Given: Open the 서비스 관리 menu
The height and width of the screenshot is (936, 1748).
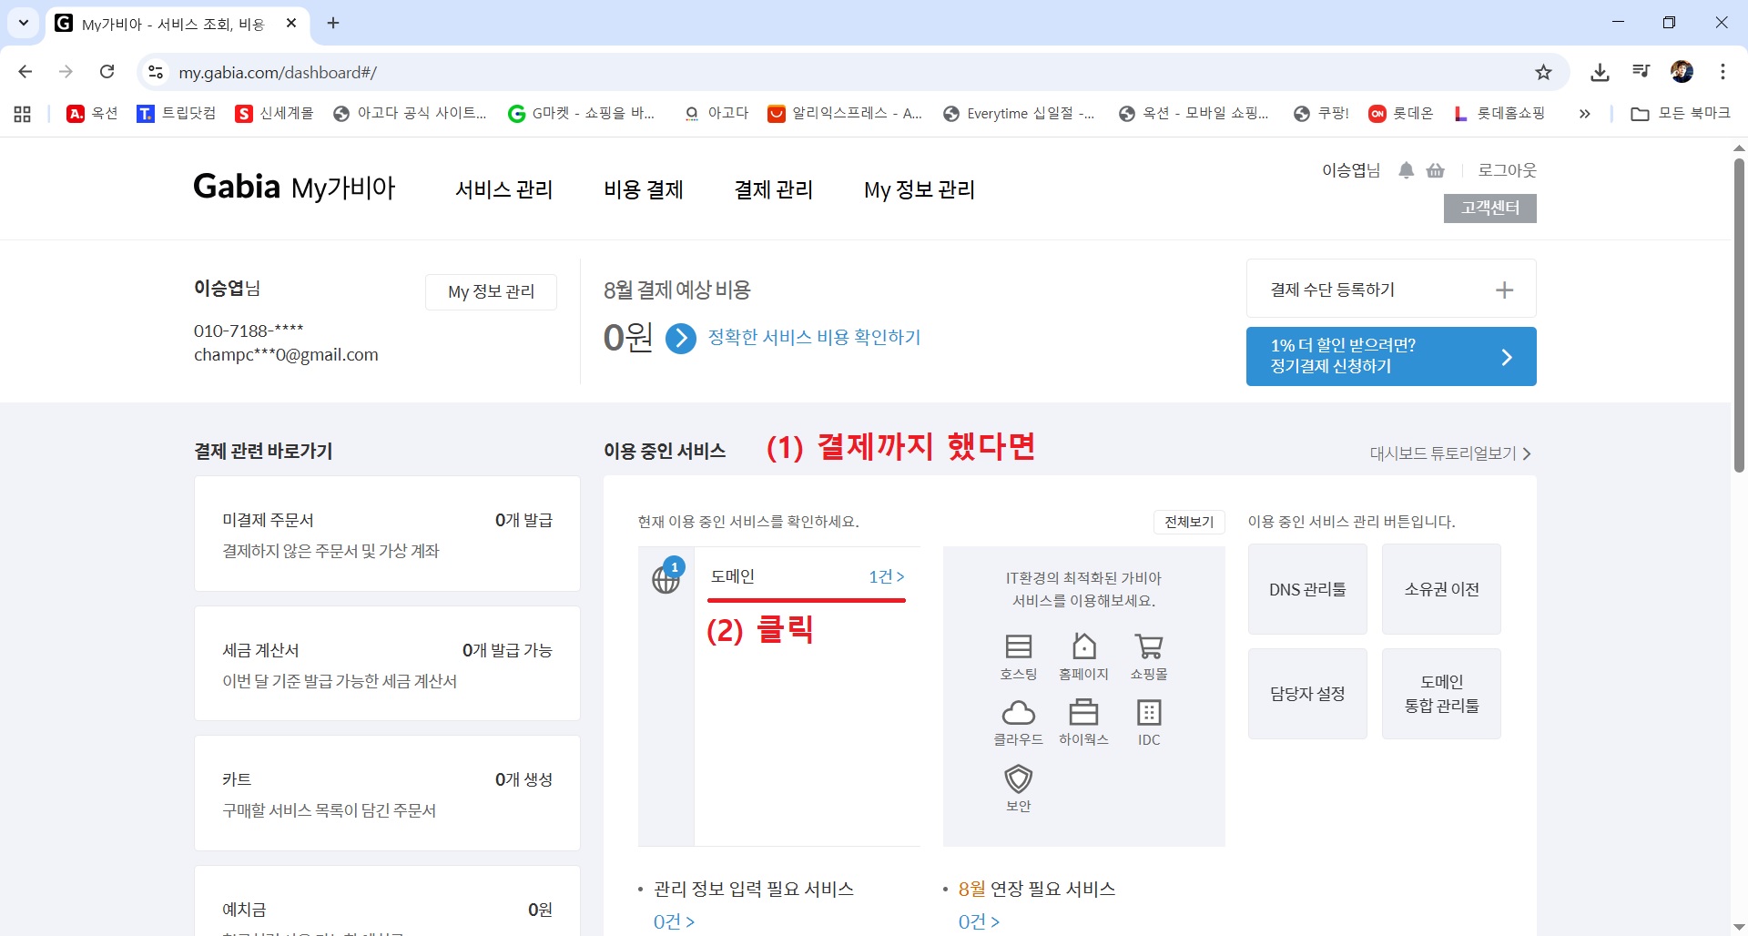Looking at the screenshot, I should pyautogui.click(x=504, y=189).
